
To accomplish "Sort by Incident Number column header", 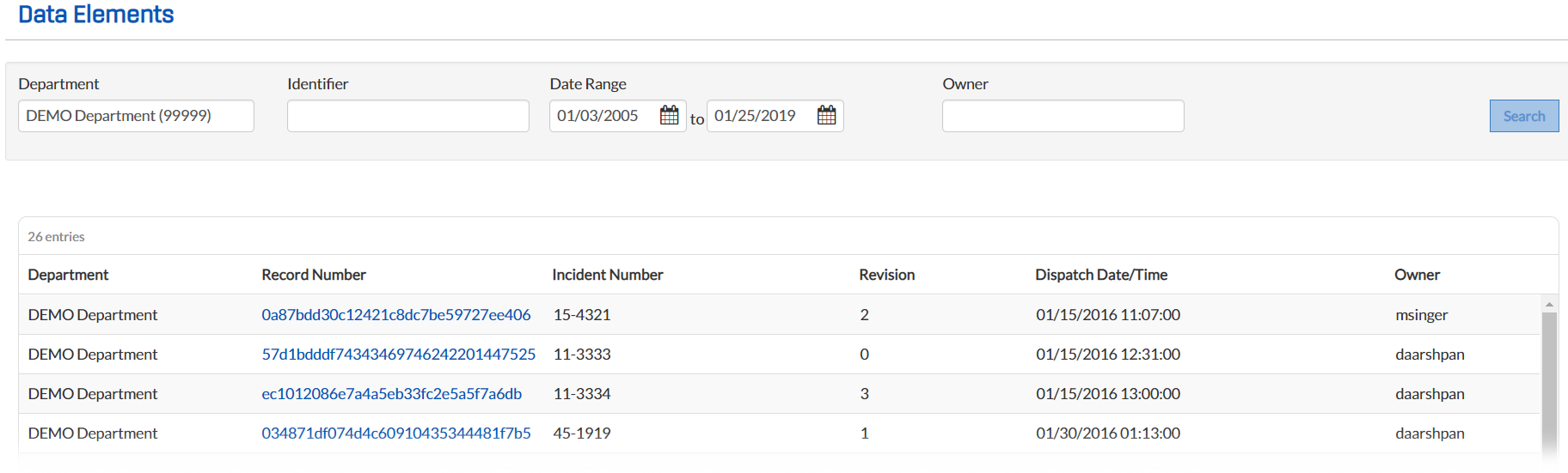I will (608, 275).
